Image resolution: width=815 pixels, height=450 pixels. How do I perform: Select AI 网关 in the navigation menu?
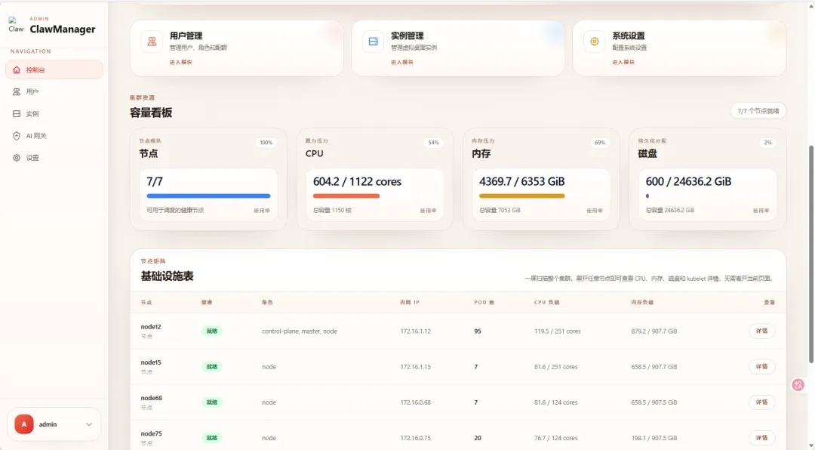tap(35, 136)
